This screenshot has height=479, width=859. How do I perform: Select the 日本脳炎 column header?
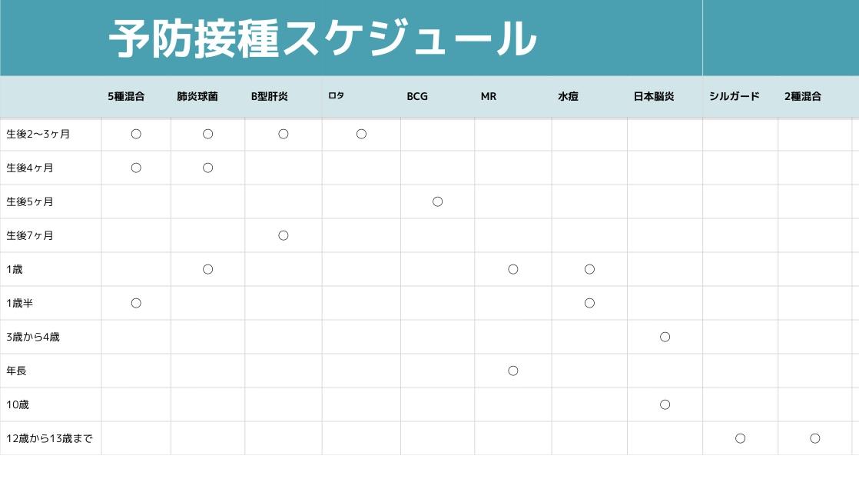(x=654, y=97)
